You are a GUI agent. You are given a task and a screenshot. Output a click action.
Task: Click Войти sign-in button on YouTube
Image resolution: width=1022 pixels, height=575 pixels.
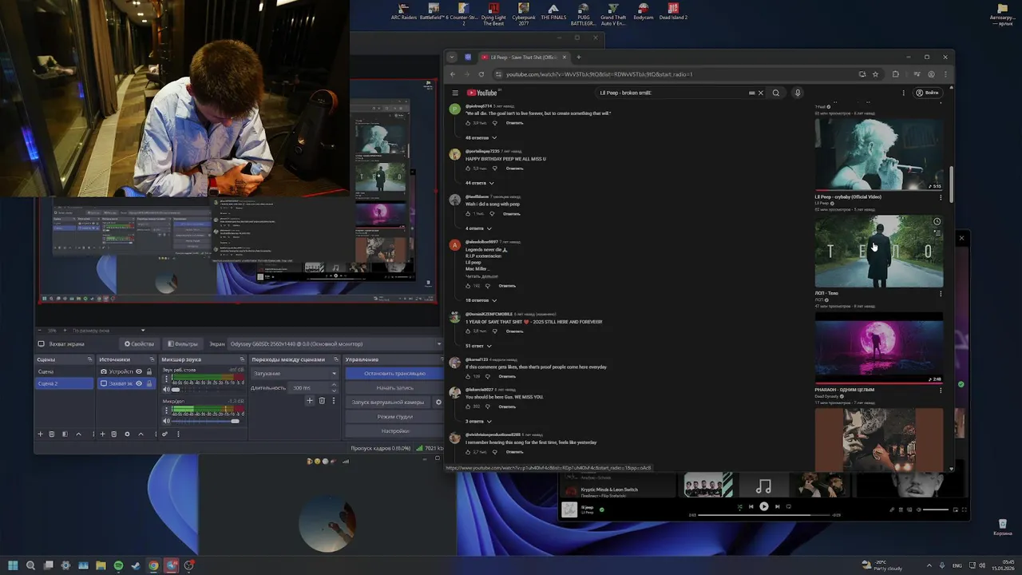coord(928,93)
